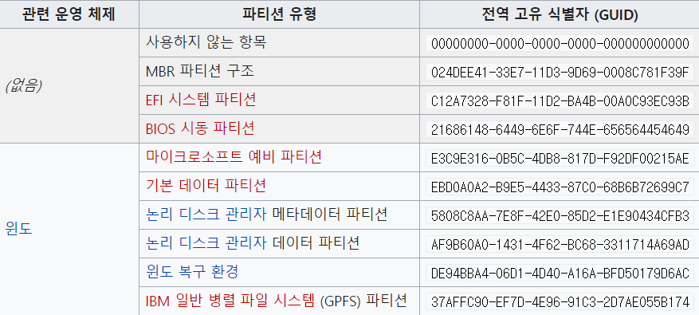This screenshot has height=315, width=699.
Task: Open the 기본 데이터 파티션 link
Action: tap(206, 186)
